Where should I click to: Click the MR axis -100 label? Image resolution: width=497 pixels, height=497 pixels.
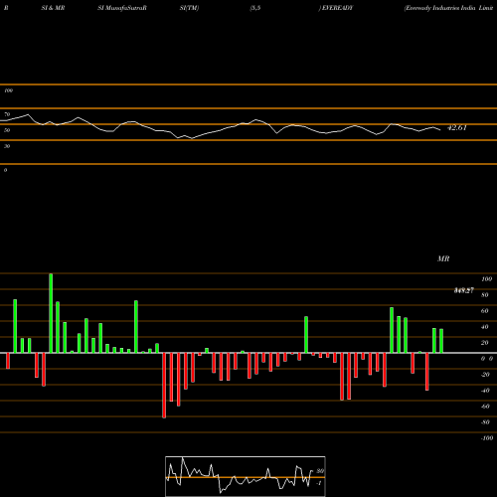(x=487, y=438)
